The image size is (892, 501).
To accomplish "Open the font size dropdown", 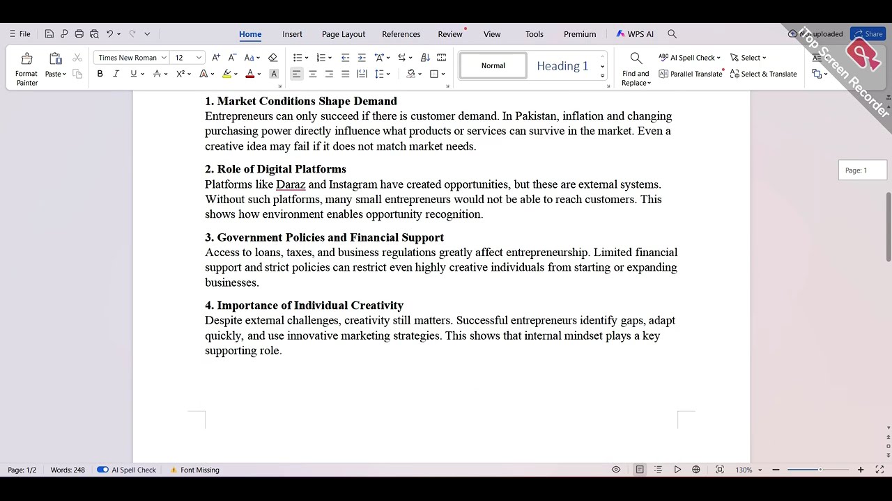I will (199, 58).
